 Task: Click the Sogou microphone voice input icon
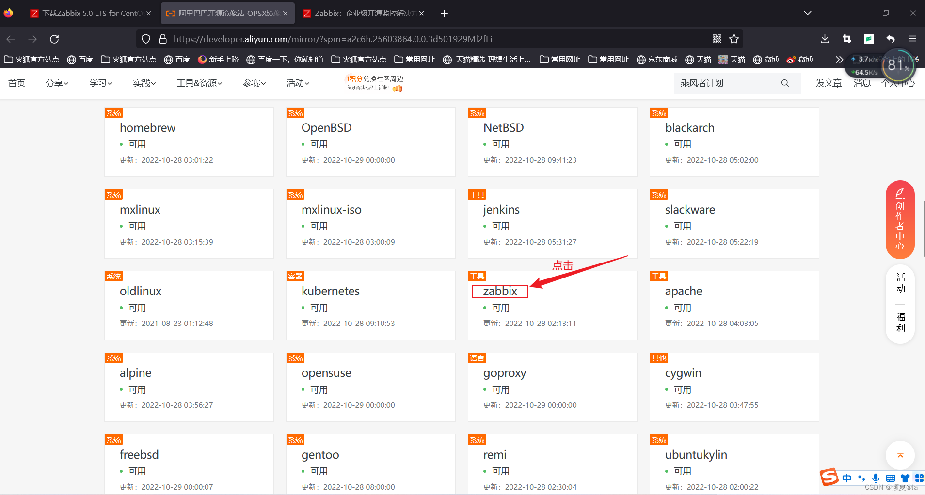click(x=876, y=478)
